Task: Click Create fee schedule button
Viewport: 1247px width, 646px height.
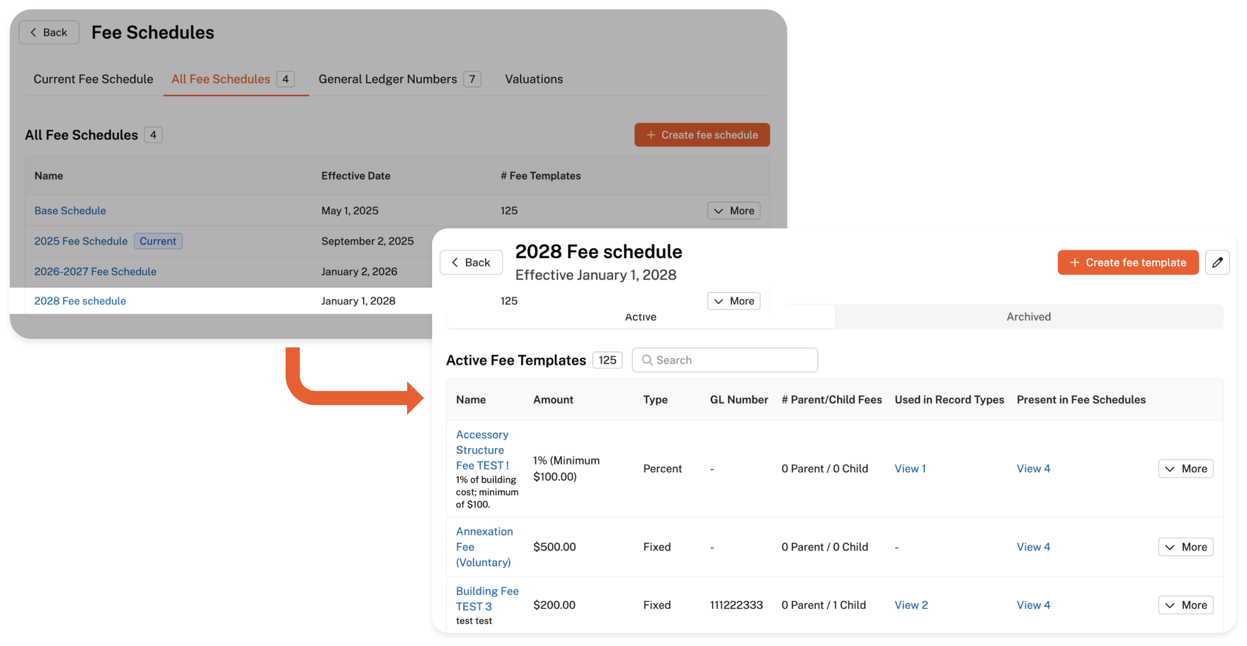Action: coord(701,135)
